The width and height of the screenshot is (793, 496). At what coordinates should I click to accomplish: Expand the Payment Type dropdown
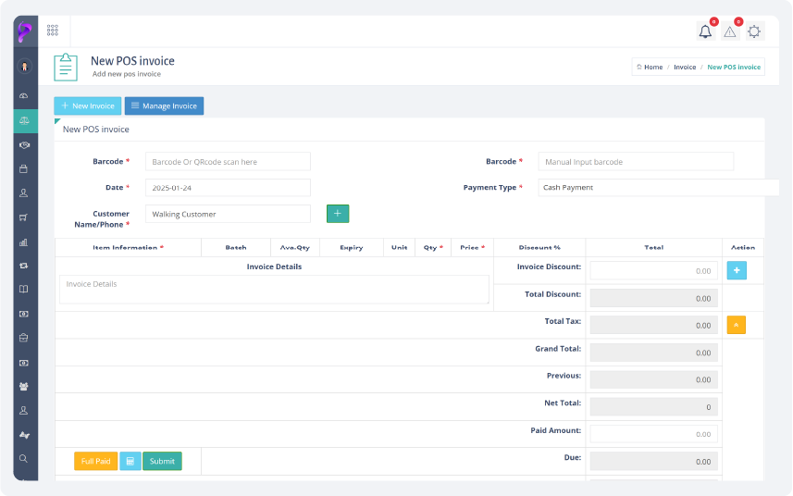click(x=658, y=188)
